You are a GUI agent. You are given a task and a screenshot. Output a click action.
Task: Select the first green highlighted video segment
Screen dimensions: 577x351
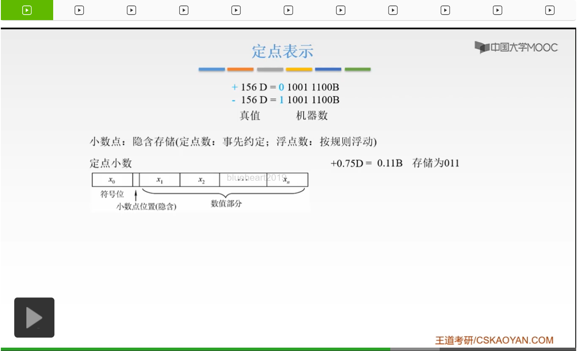pos(27,10)
